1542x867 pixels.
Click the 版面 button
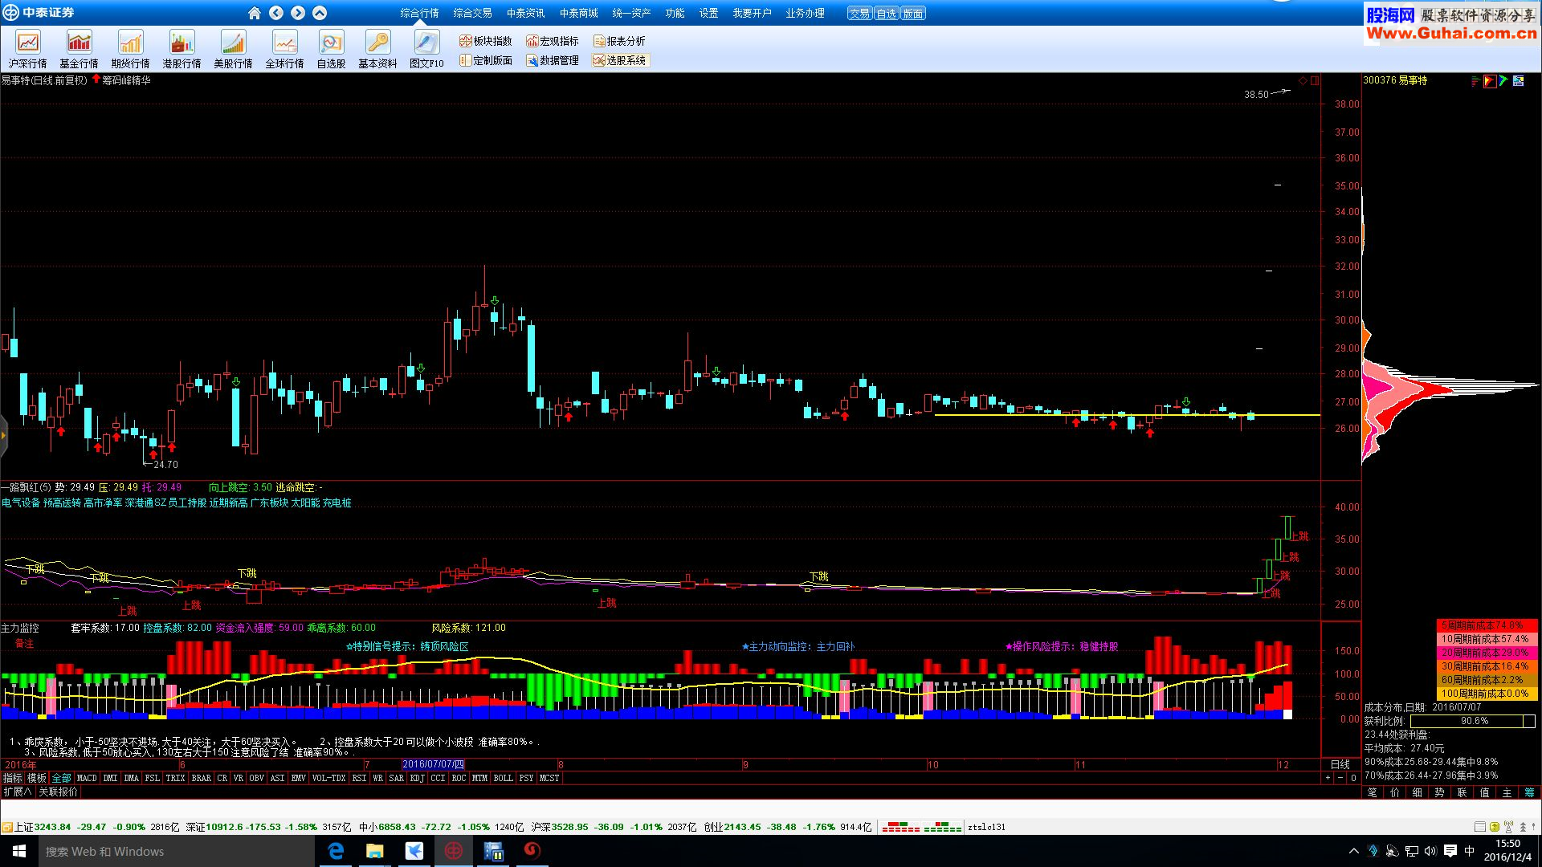pos(913,14)
